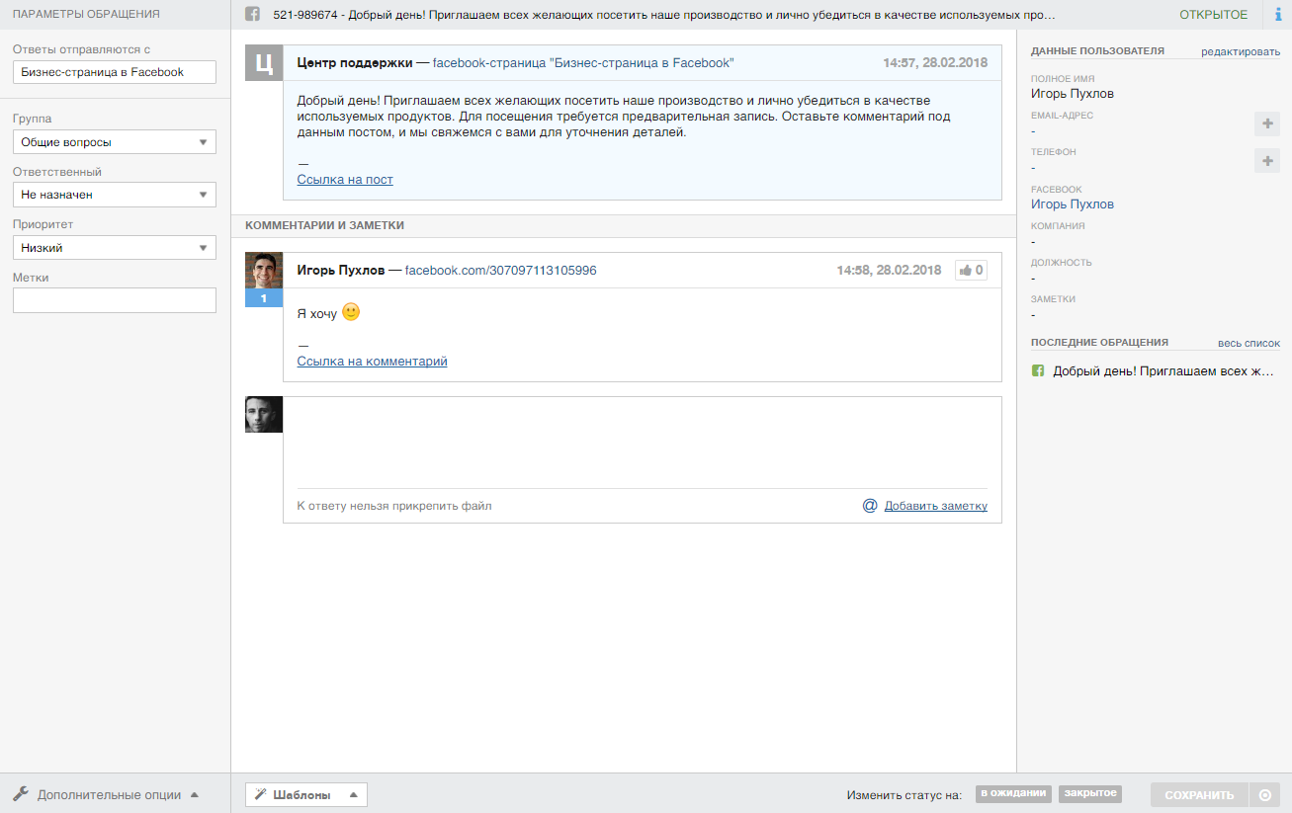The height and width of the screenshot is (813, 1292).
Task: Like the comment with thumbs-up button
Action: [x=971, y=270]
